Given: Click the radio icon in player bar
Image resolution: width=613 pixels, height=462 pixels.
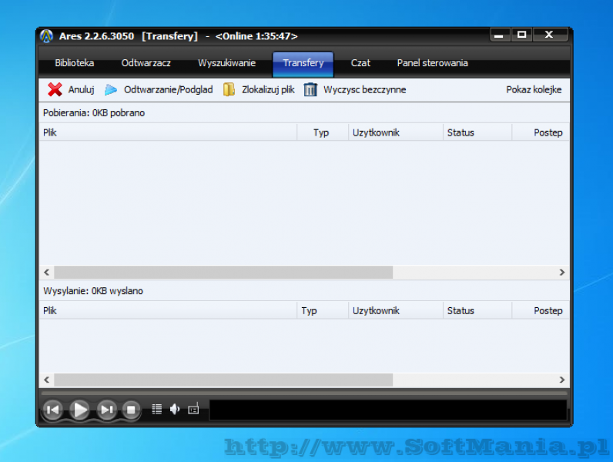Looking at the screenshot, I should click(x=193, y=409).
